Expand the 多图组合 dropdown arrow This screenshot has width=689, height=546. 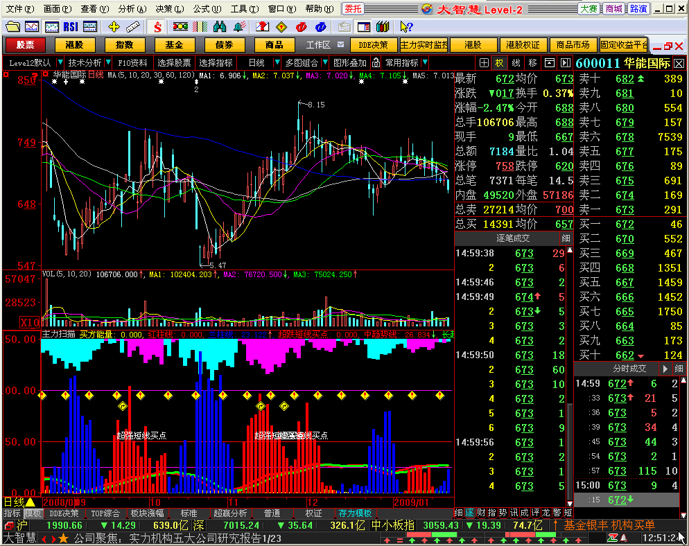(x=325, y=63)
